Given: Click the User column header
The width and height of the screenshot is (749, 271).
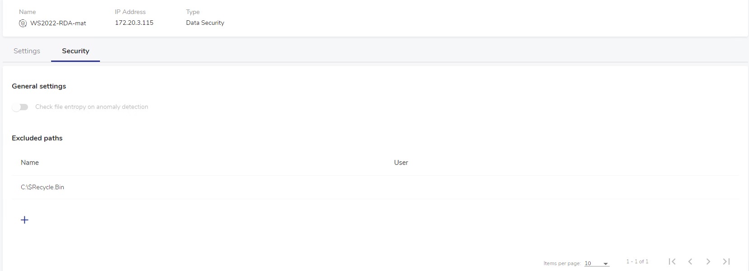Looking at the screenshot, I should (401, 163).
